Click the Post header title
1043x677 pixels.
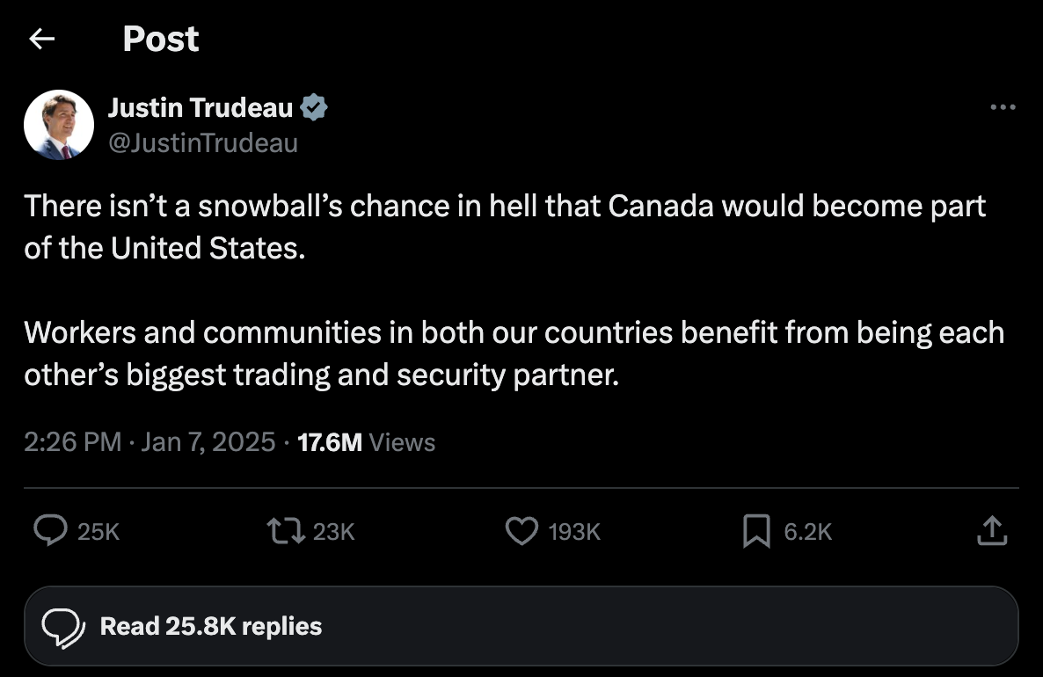pyautogui.click(x=161, y=39)
